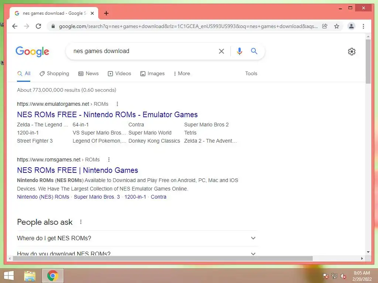Open the Windows Start button
Viewport: 378px width, 283px height.
[x=9, y=276]
